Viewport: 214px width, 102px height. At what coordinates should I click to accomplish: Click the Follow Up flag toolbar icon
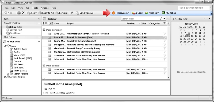[72, 13]
